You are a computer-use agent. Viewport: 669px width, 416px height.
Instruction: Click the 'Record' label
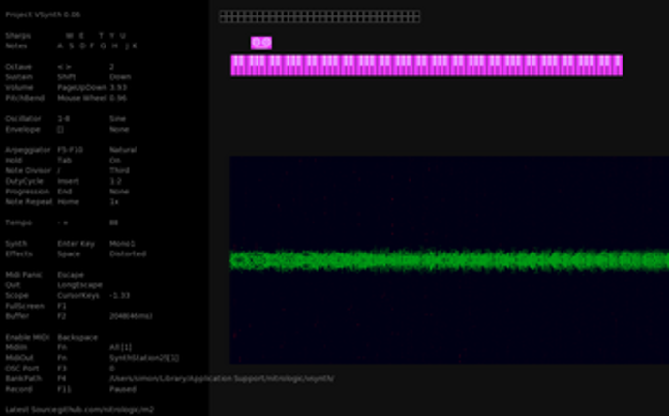click(18, 389)
